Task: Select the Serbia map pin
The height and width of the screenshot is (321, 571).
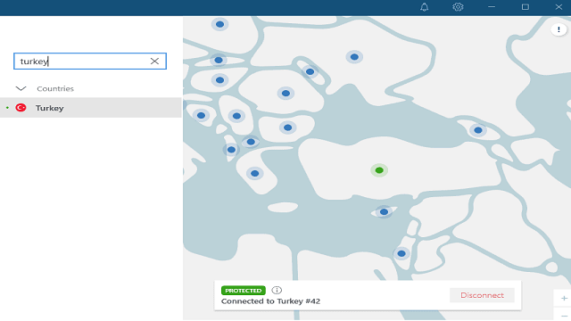Action: 236,116
